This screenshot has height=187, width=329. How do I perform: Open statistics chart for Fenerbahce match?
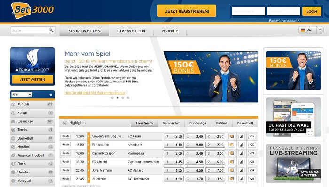(x=242, y=145)
